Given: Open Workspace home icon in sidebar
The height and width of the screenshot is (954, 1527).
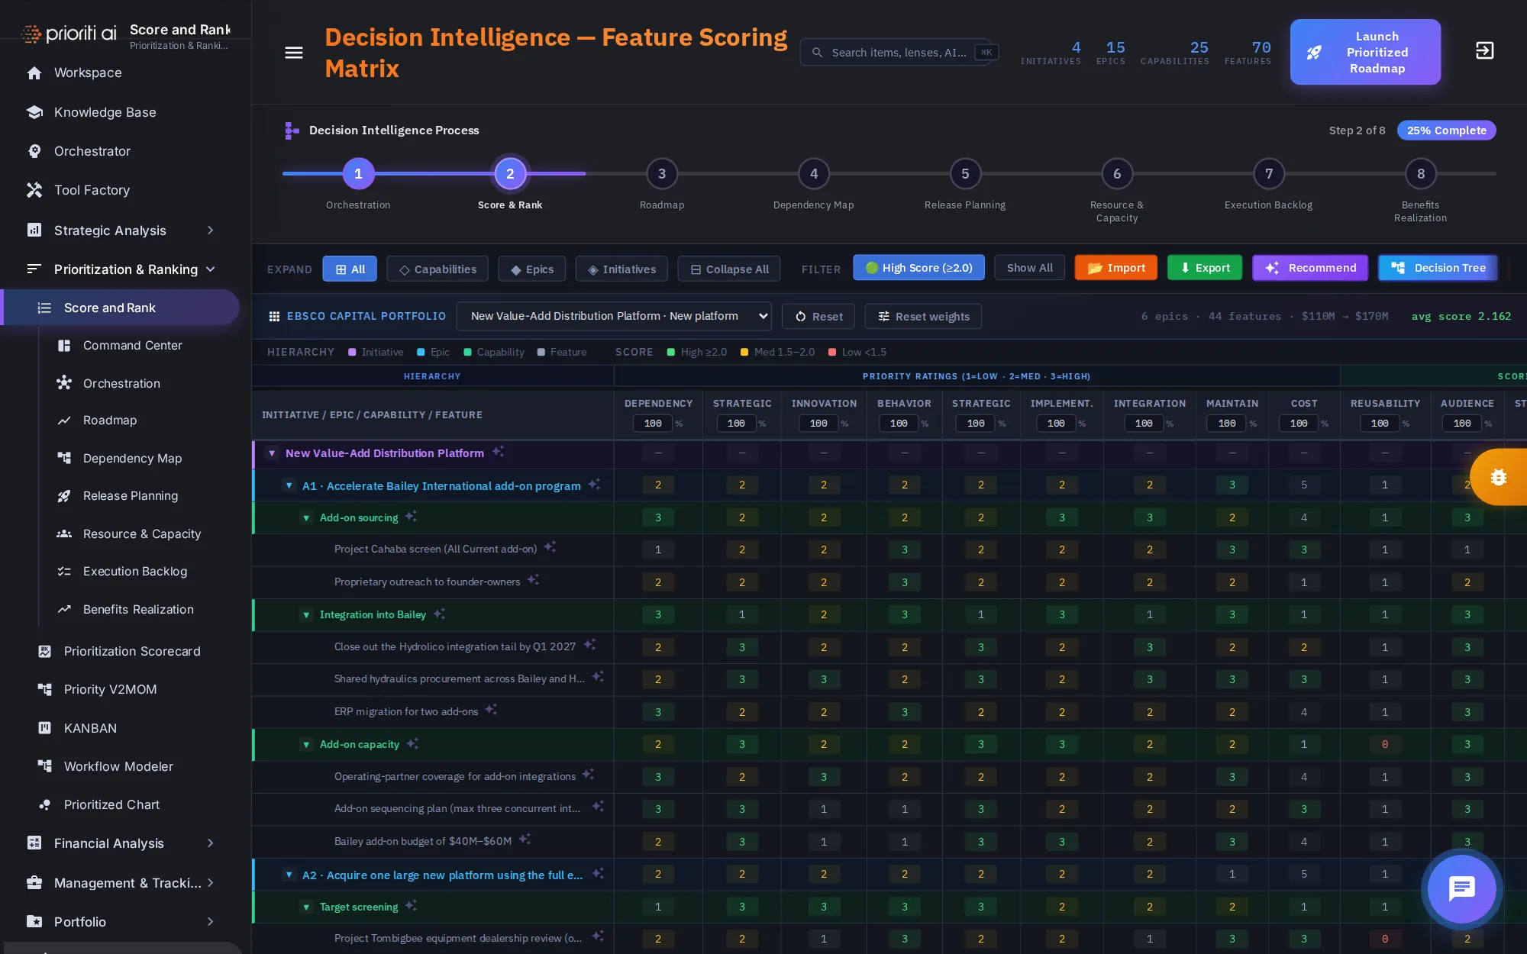Looking at the screenshot, I should (x=34, y=73).
